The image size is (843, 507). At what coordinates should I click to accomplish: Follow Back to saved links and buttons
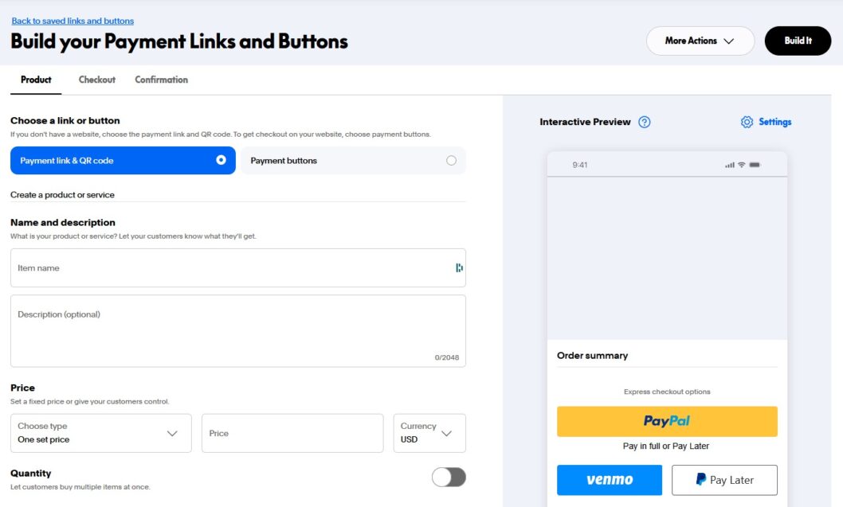click(73, 21)
